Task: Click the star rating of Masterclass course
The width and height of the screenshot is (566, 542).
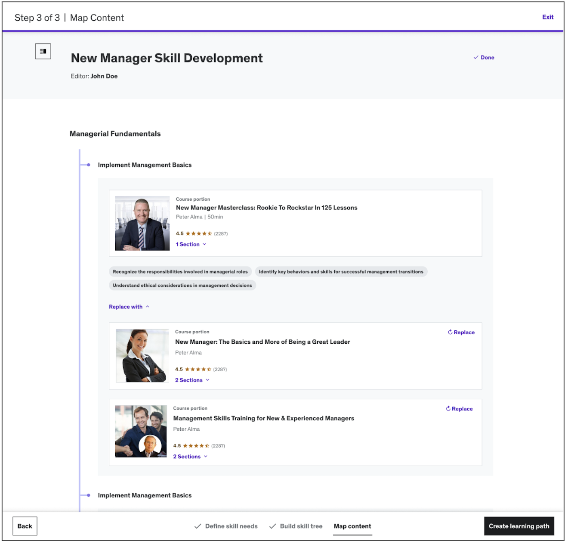Action: click(199, 234)
